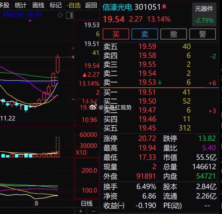222x214 pixels.
Task: Click the 外盘 value 91891
Action: point(146,176)
